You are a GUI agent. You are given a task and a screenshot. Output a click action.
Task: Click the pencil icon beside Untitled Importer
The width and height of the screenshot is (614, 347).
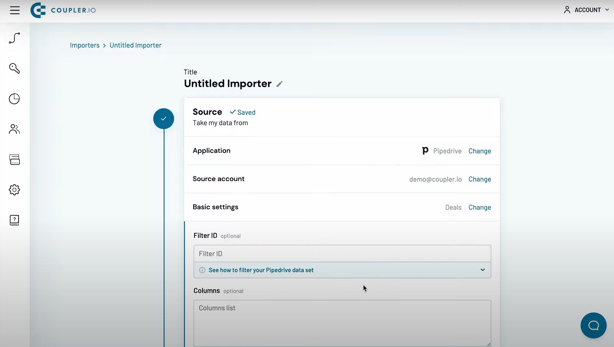click(x=280, y=84)
